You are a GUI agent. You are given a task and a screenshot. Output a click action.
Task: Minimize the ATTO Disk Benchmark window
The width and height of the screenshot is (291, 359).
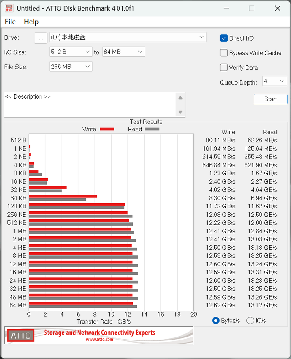226,8
